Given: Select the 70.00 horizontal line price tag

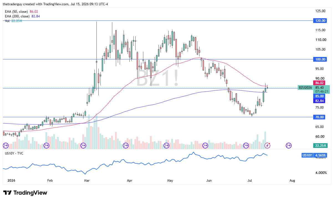Looking at the screenshot, I should [x=319, y=117].
